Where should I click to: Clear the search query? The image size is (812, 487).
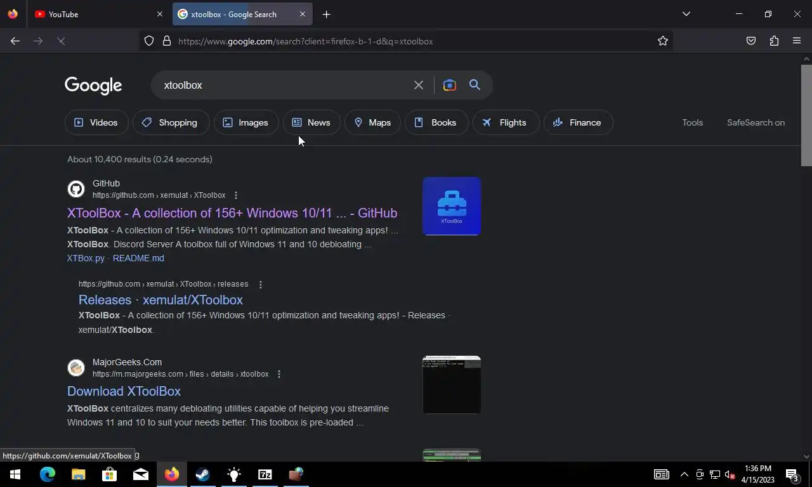tap(419, 85)
